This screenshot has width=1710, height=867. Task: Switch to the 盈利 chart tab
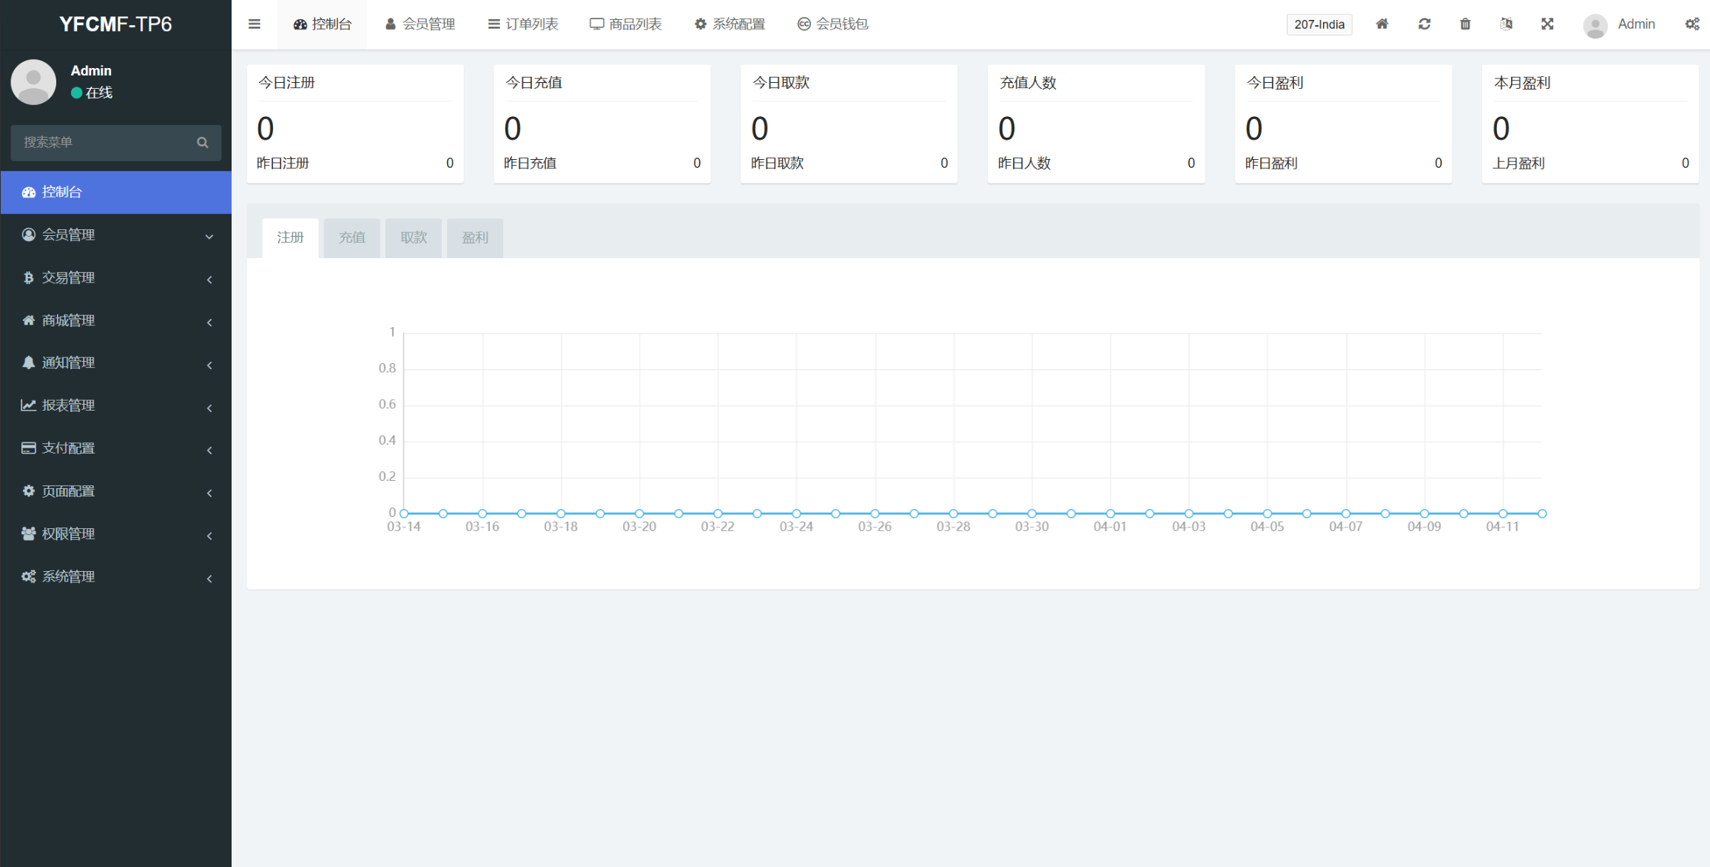[x=474, y=237]
